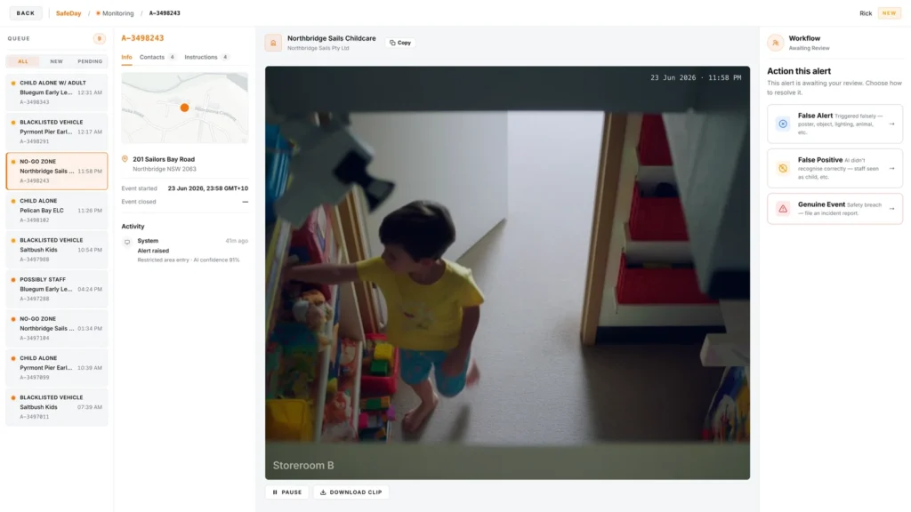This screenshot has width=911, height=512.
Task: Click the orange location marker on map
Action: (184, 108)
